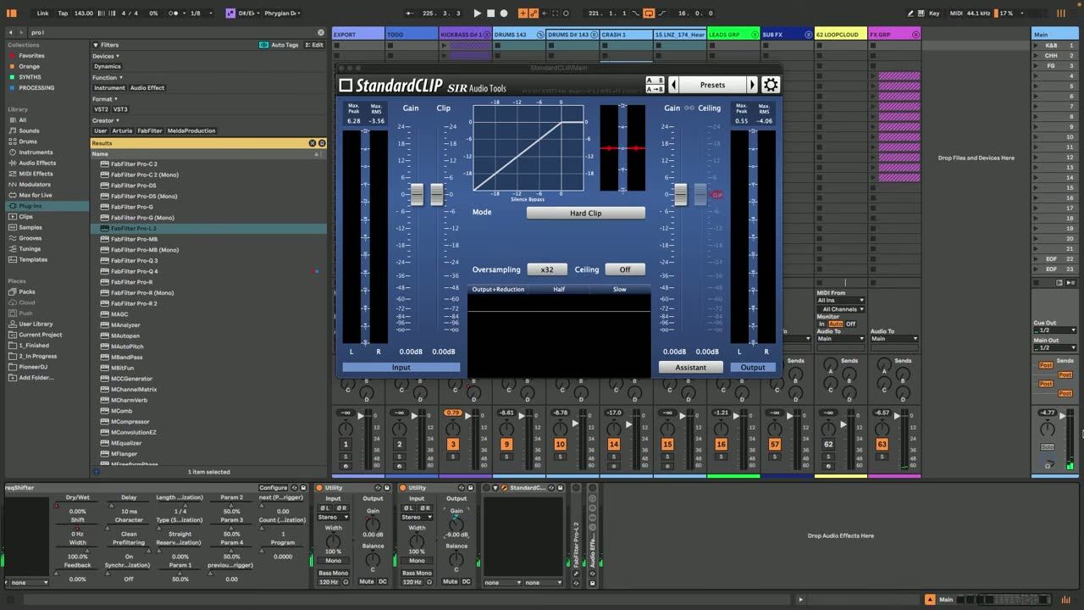Open the Mode Hard Clip selector
Image resolution: width=1084 pixels, height=610 pixels.
(x=585, y=213)
